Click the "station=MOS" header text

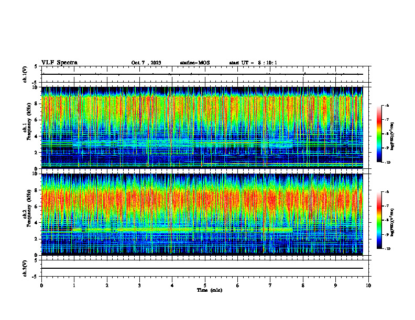click(195, 63)
